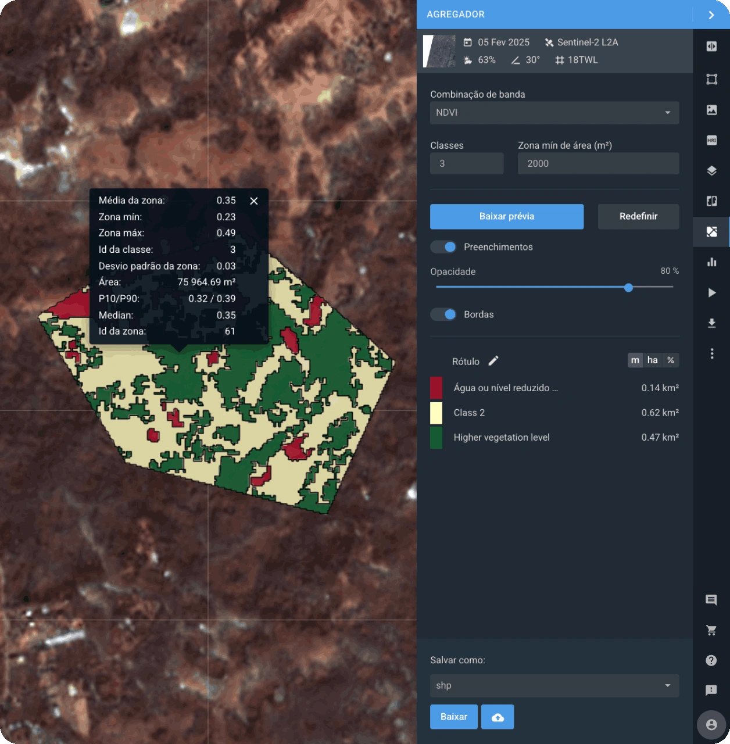730x744 pixels.
Task: Select the area selection tool
Action: tap(711, 79)
